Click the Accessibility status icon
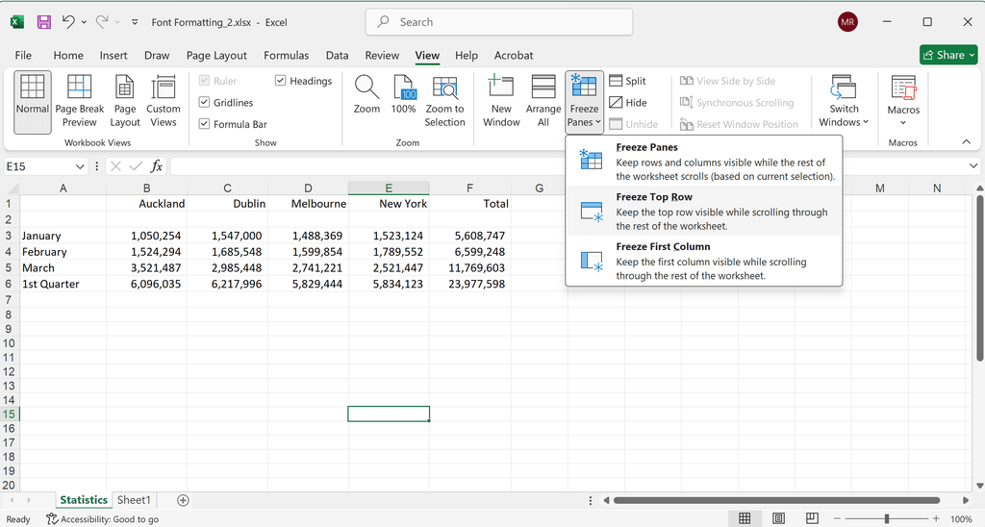The image size is (985, 527). coord(52,519)
